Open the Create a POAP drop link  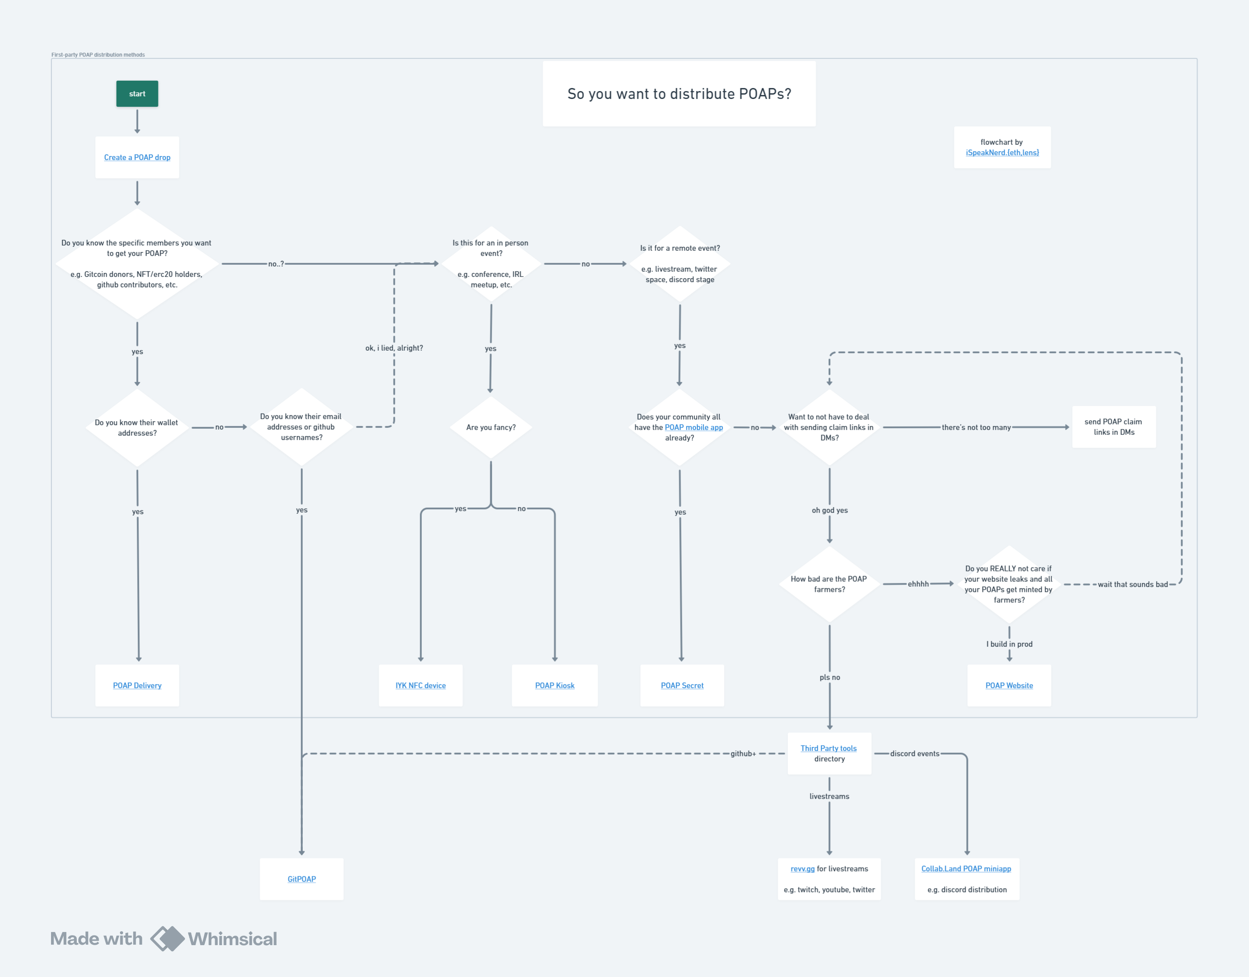tap(137, 157)
